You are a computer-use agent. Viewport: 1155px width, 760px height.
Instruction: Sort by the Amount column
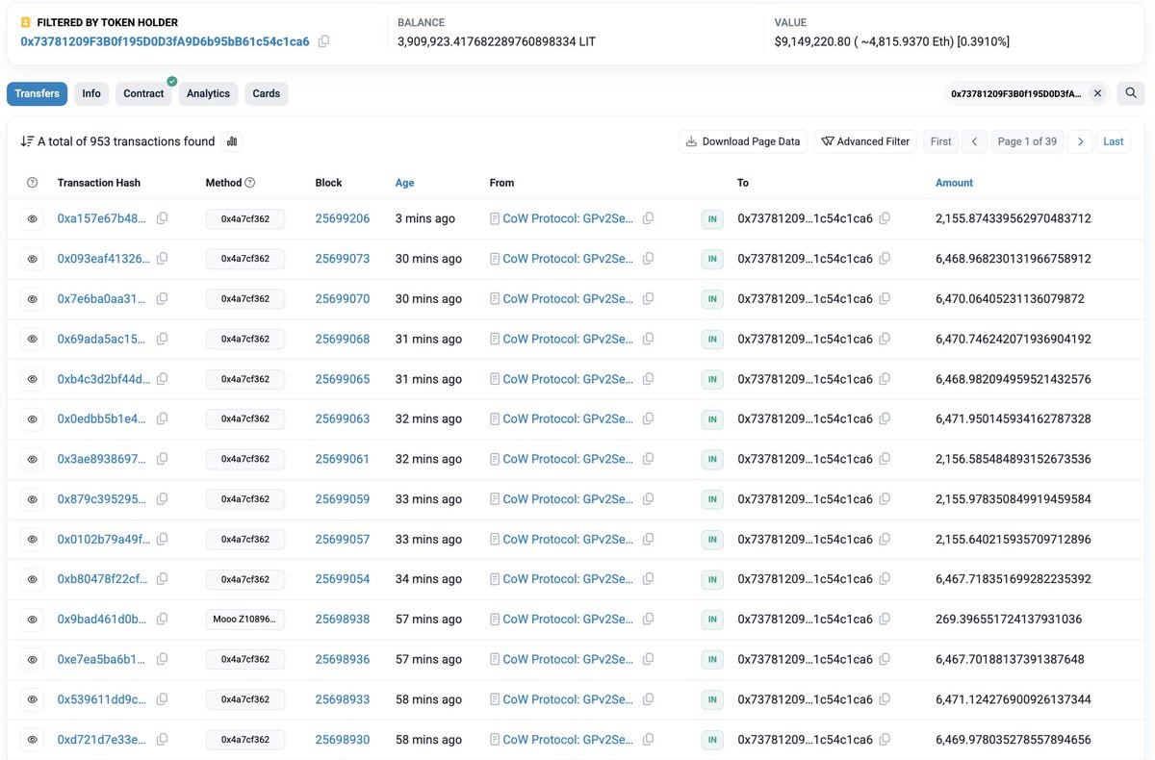pos(954,183)
